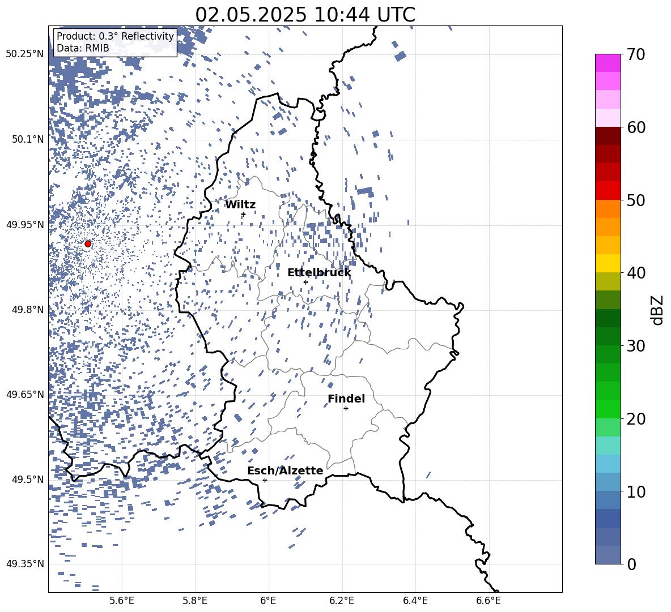Screen dimensions: 671x612
Task: Click the title '02.05.2025 10:44 UTC'
Action: (305, 15)
